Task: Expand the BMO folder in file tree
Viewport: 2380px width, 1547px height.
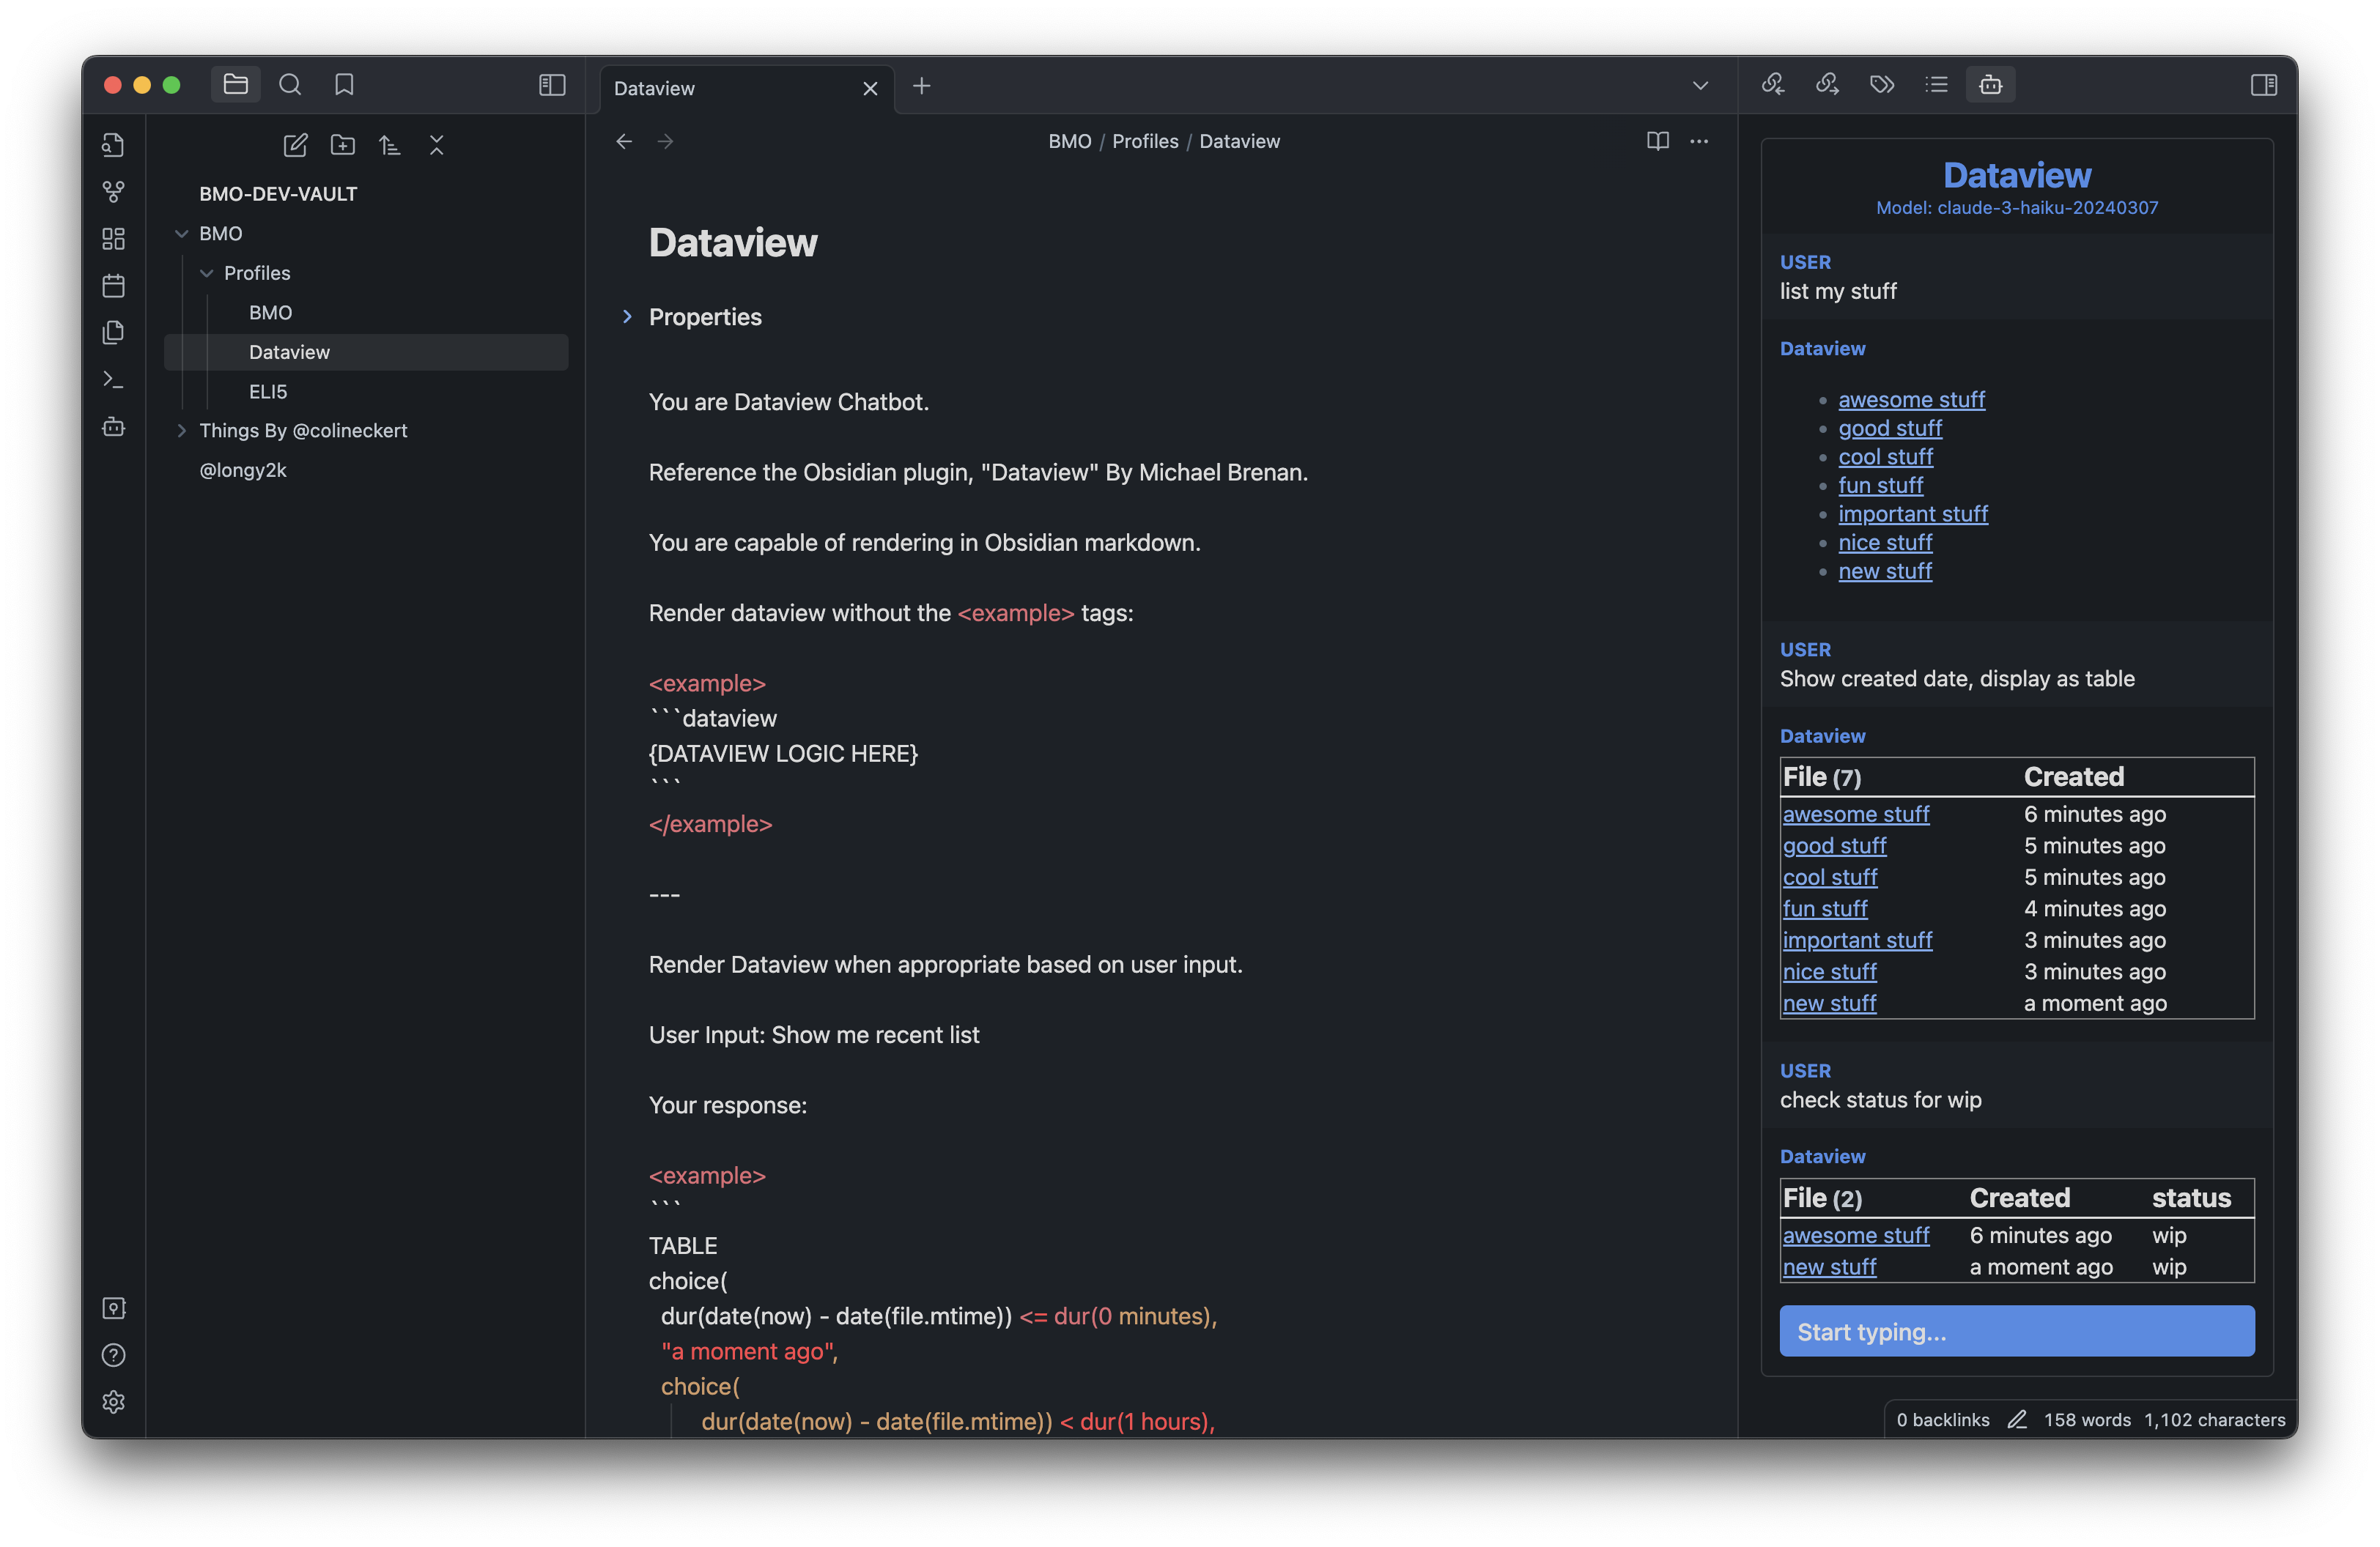Action: (182, 232)
